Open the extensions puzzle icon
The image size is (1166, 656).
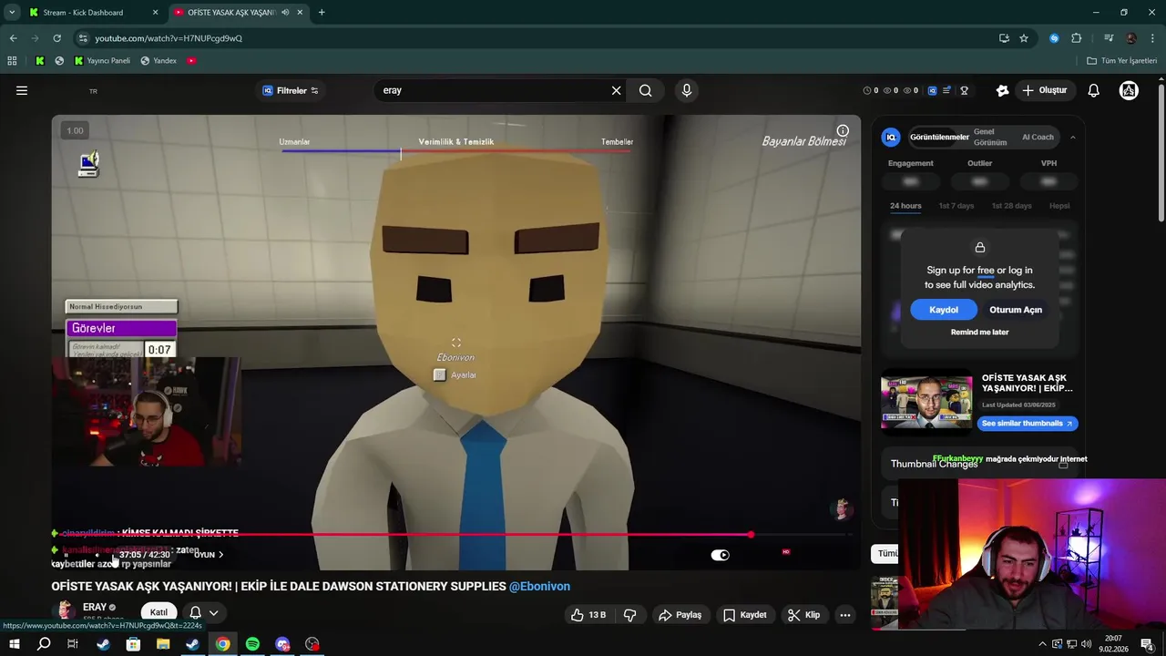[x=1077, y=38]
